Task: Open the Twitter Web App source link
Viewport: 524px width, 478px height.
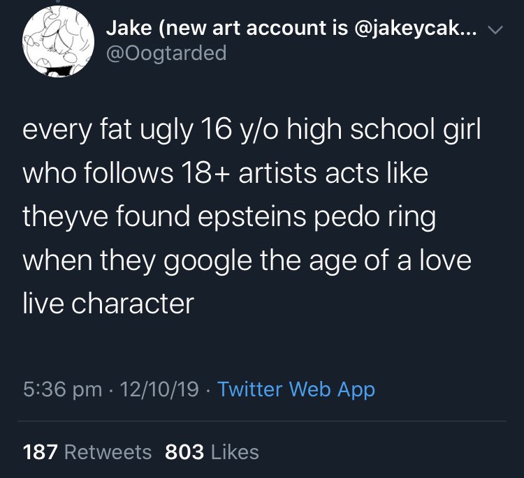Action: pyautogui.click(x=296, y=389)
